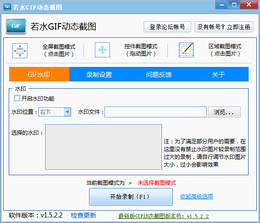Select the control capture crosshair icon
The width and height of the screenshot is (260, 223).
click(x=102, y=50)
